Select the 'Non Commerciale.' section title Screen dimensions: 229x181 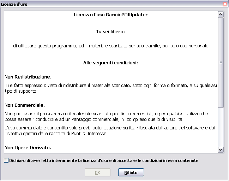pyautogui.click(x=25, y=105)
